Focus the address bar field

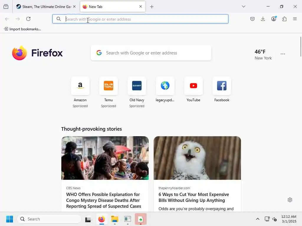(140, 19)
